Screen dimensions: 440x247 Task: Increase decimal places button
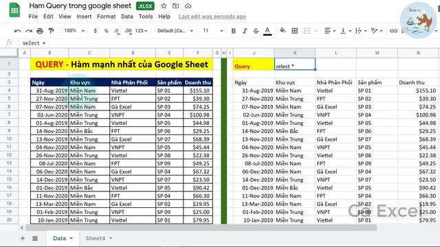128,31
